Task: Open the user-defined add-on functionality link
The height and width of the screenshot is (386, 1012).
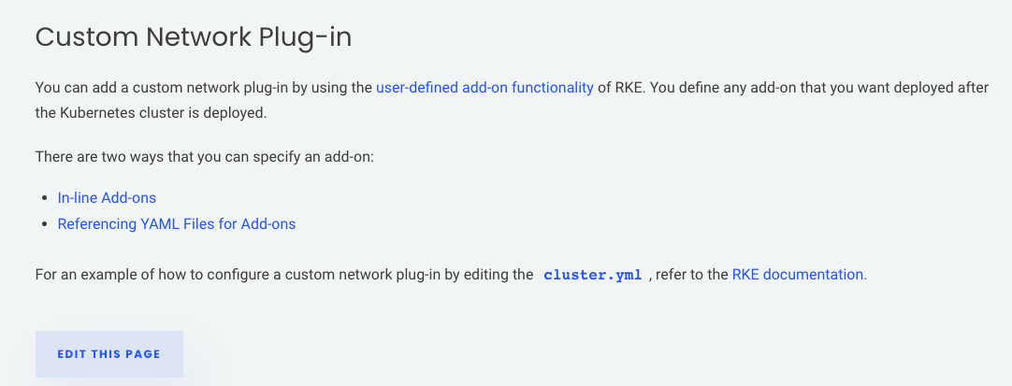Action: tap(484, 88)
